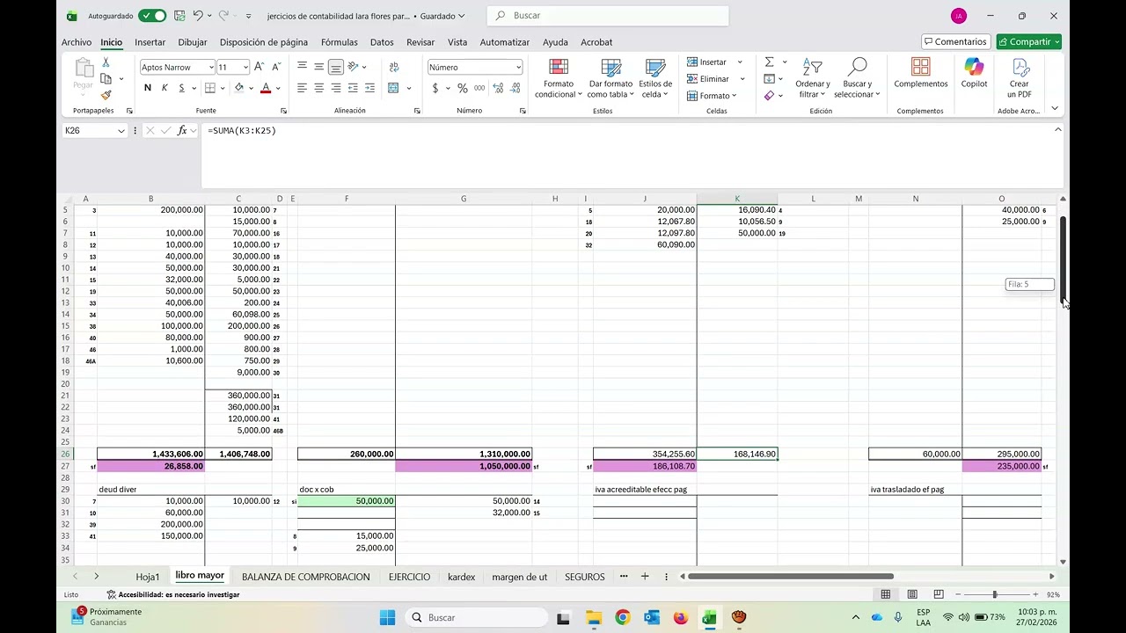Click the Compartir button
This screenshot has height=633, width=1126.
click(1028, 42)
